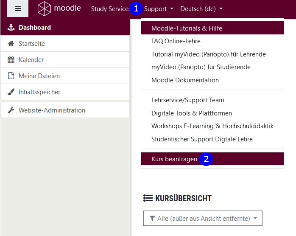Click the Dashboard anchor icon

coord(11,28)
